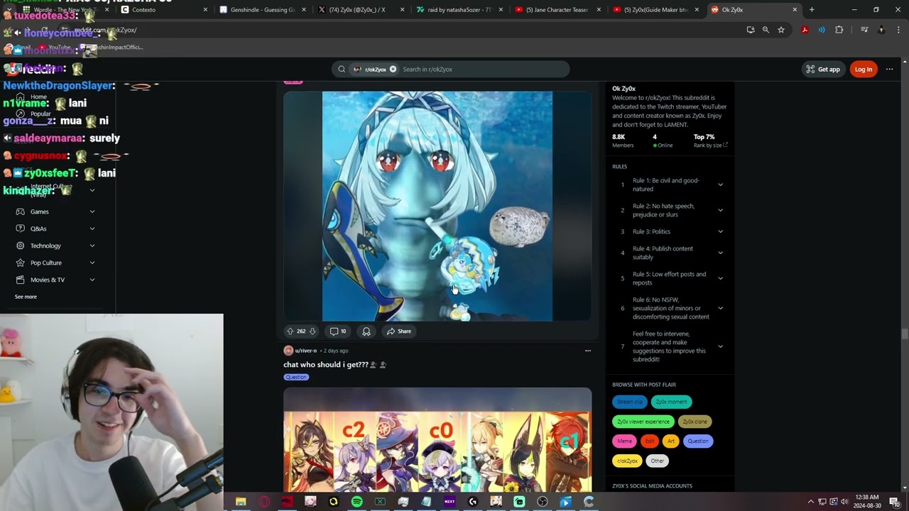
Task: Open the character lineup image
Action: coord(437,440)
